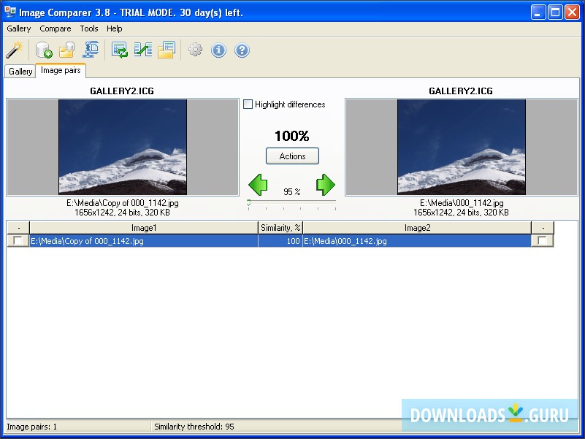The width and height of the screenshot is (585, 439).
Task: Tick the checkbox for the image pair row
Action: pos(16,240)
